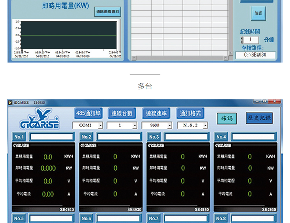Click the No.8 name input field

tap(253, 218)
